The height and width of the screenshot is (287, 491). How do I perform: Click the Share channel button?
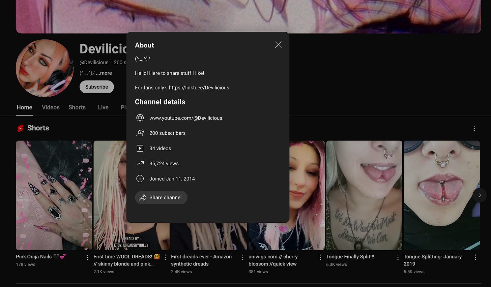[x=161, y=197]
